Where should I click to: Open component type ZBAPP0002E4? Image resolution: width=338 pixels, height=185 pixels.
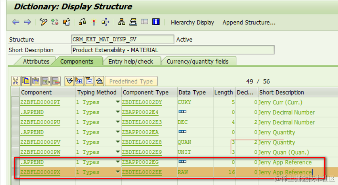[140, 112]
